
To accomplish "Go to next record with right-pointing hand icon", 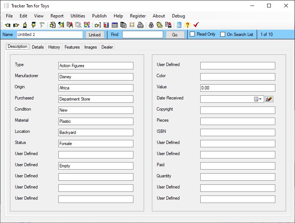I will tap(16, 25).
